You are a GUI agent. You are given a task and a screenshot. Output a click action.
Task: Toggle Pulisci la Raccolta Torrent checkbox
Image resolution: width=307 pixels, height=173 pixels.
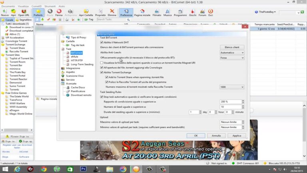tap(107, 82)
